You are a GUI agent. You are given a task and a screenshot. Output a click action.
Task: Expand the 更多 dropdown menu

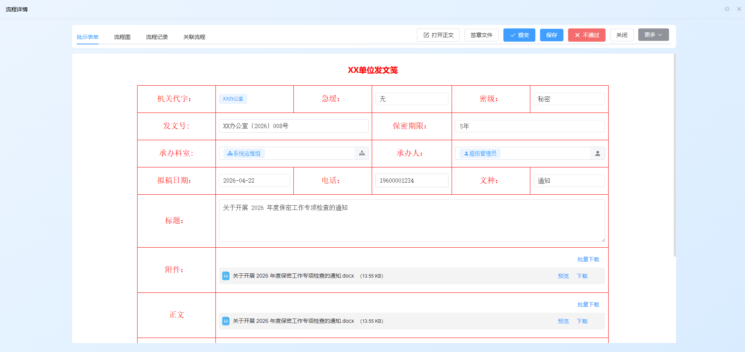(653, 35)
